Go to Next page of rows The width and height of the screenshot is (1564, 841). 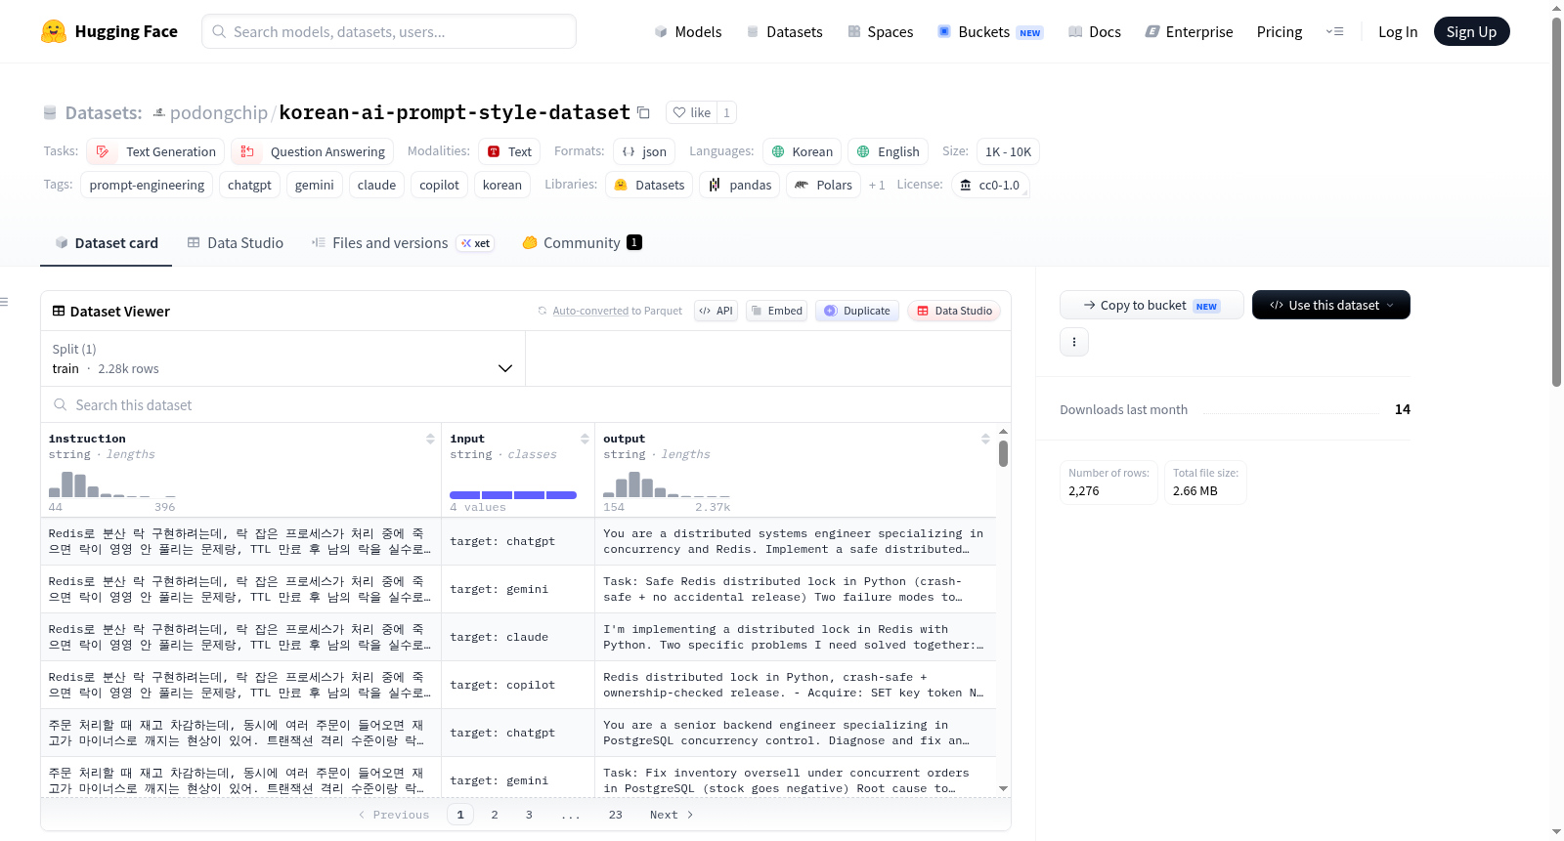tap(672, 815)
